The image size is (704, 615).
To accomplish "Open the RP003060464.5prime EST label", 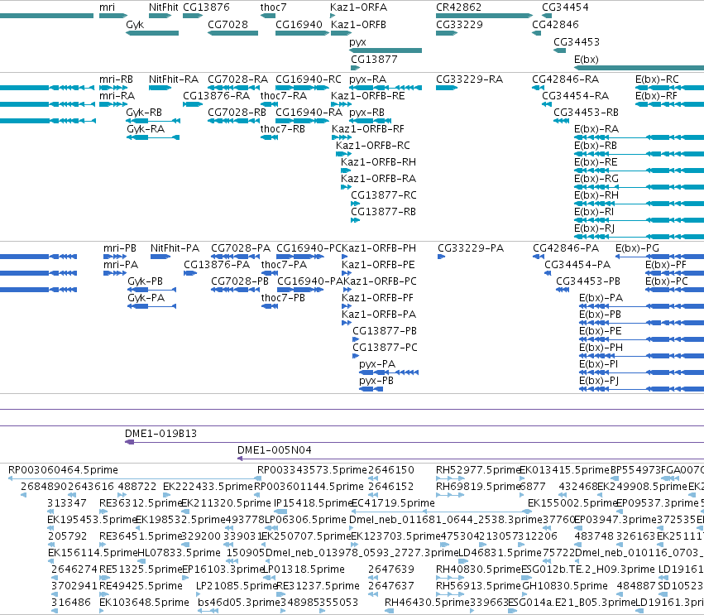I will pyautogui.click(x=64, y=470).
